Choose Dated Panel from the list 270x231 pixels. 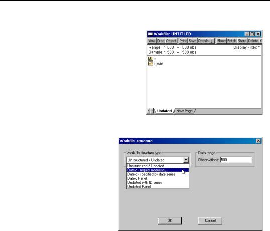[x=158, y=178]
